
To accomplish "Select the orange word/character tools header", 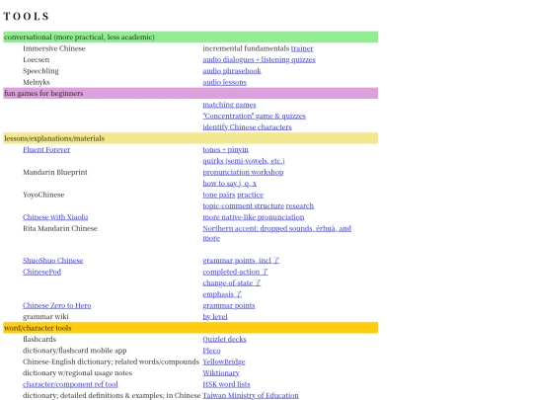I will click(x=190, y=328).
